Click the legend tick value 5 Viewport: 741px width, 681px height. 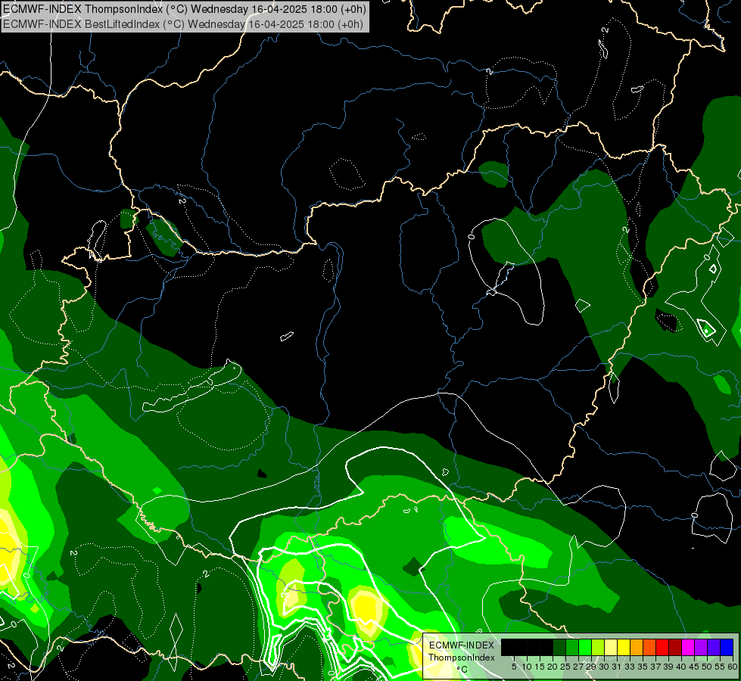(x=514, y=667)
